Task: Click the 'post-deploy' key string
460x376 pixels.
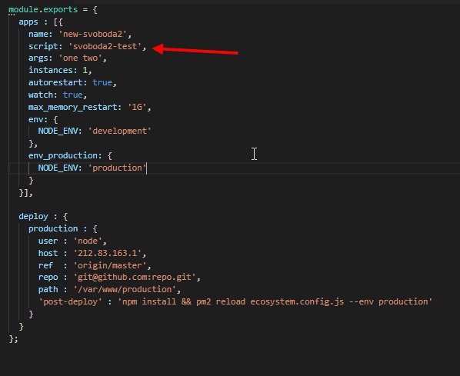Action: point(71,301)
